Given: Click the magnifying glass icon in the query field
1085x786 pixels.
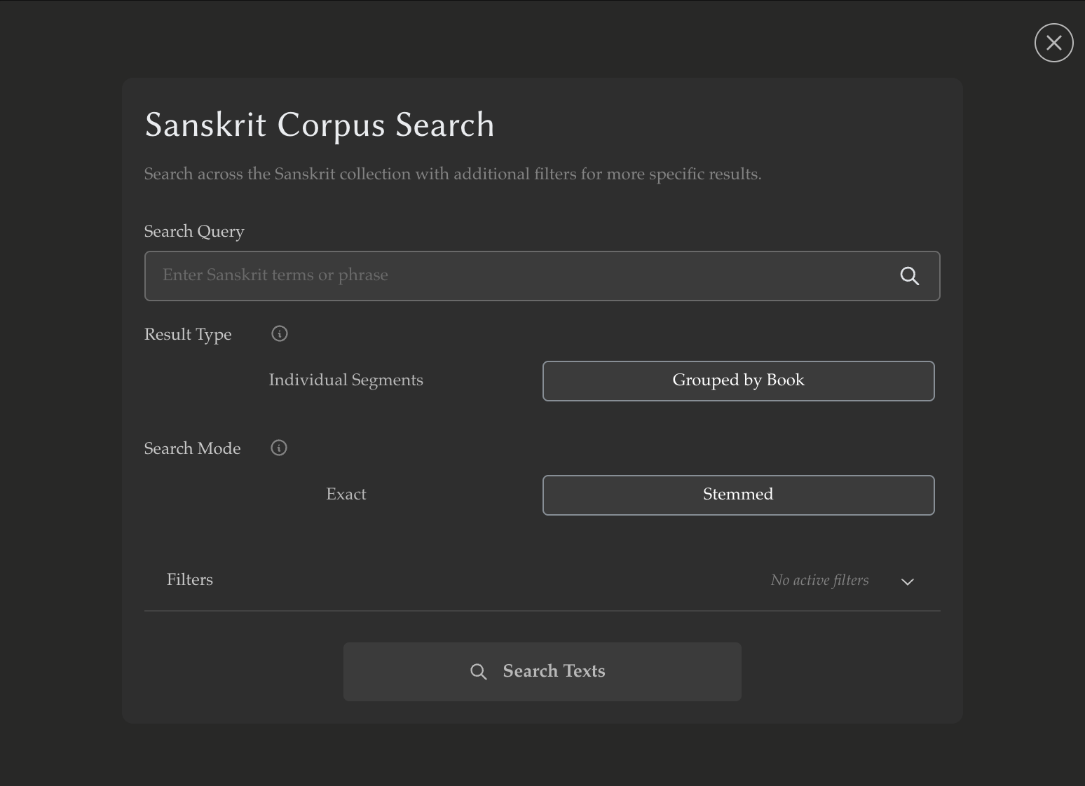Looking at the screenshot, I should 909,276.
